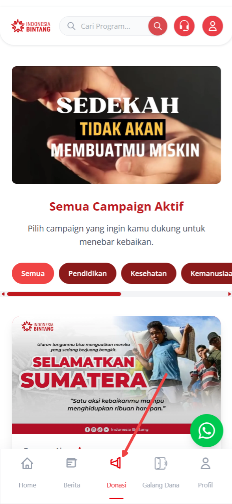The height and width of the screenshot is (504, 232).
Task: Open Profil in bottom navigation
Action: 205,472
